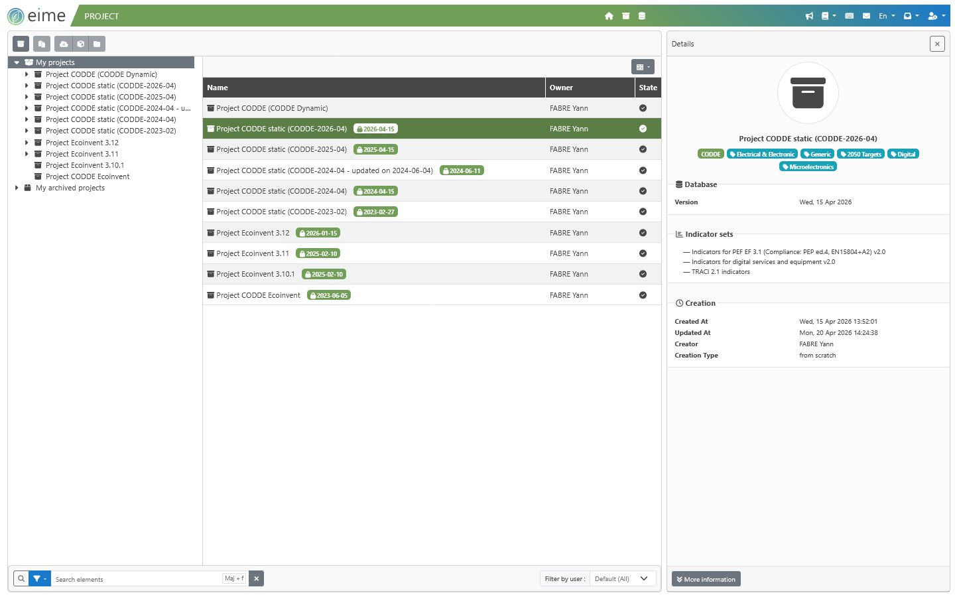Image resolution: width=955 pixels, height=597 pixels.
Task: Go to the home page icon
Action: click(609, 16)
